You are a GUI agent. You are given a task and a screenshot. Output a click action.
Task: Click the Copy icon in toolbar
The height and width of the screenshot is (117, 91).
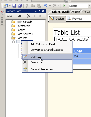pyautogui.click(x=33, y=6)
